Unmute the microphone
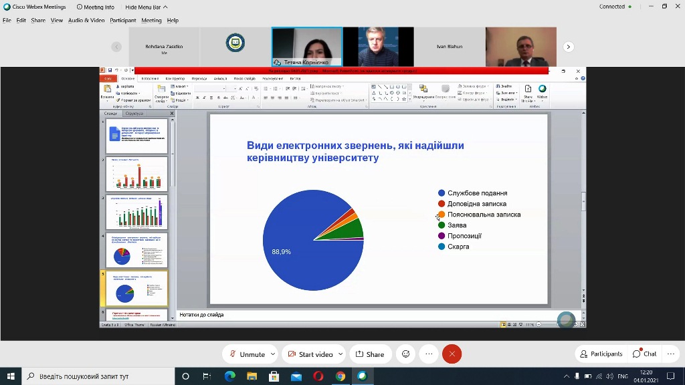 click(247, 354)
